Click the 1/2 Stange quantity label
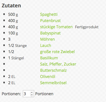Image resolution: width=106 pixels, height=102 pixels. 17,45
